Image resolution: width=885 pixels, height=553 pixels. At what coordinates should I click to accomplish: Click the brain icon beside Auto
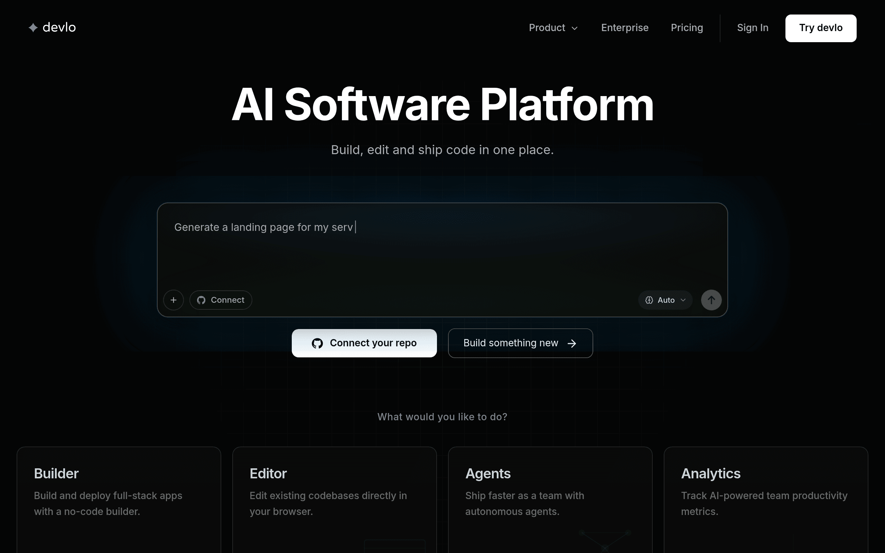(x=649, y=300)
